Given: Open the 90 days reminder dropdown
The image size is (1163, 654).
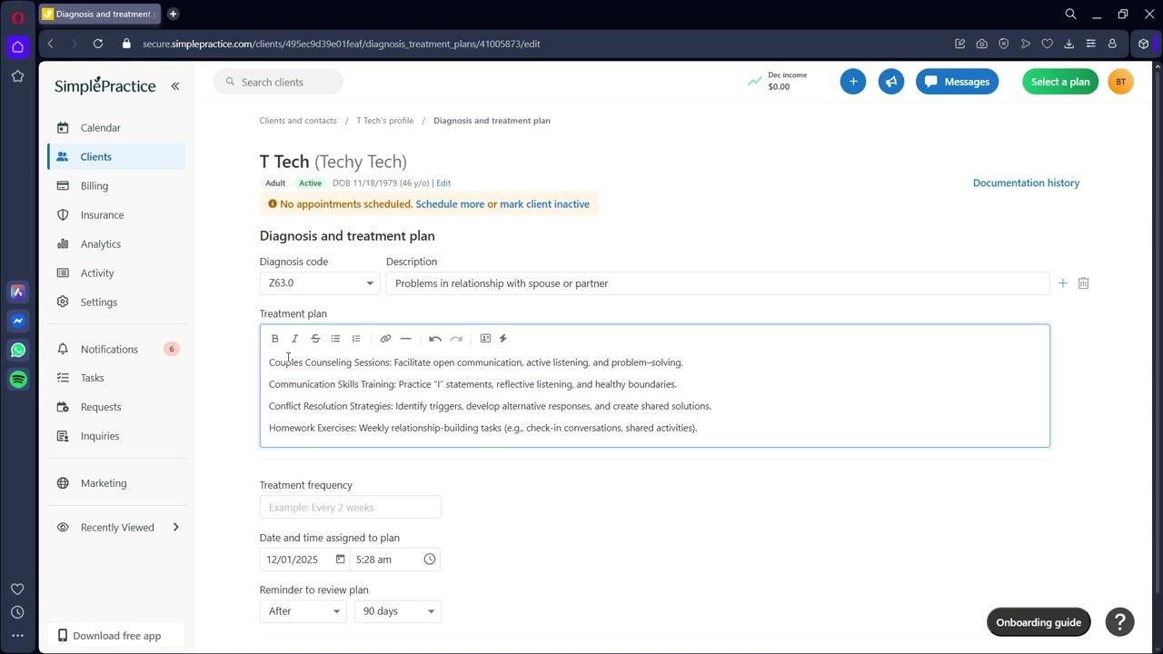Looking at the screenshot, I should [x=398, y=611].
